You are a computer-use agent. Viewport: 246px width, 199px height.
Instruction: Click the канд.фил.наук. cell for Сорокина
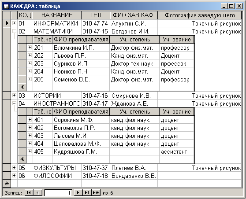coord(134,120)
